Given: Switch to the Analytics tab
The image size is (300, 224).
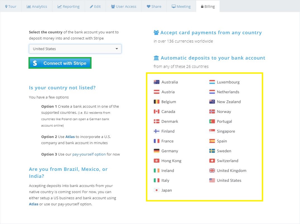Looking at the screenshot, I should pos(37,6).
